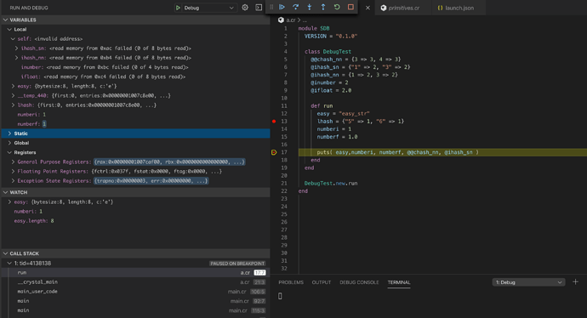
Task: Place cursor on line 21 DebugTest.new.run
Action: (331, 184)
